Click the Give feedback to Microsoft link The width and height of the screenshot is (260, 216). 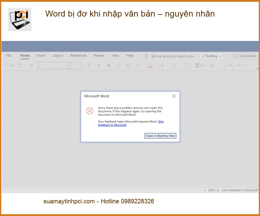pyautogui.click(x=131, y=123)
